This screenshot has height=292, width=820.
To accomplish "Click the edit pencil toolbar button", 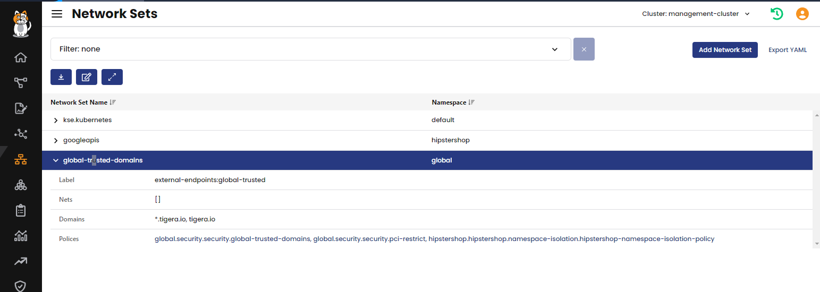I will point(87,77).
